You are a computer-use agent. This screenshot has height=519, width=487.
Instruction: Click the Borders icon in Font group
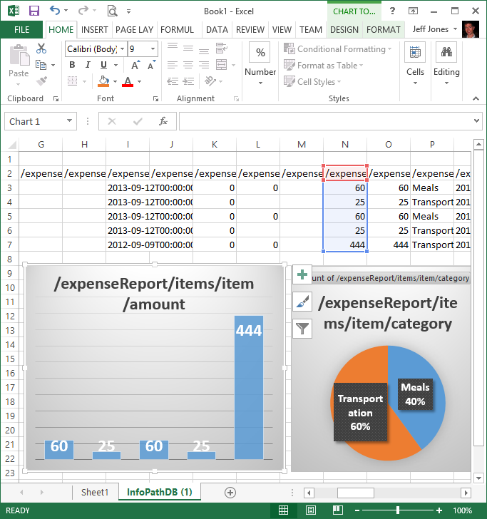tap(72, 81)
